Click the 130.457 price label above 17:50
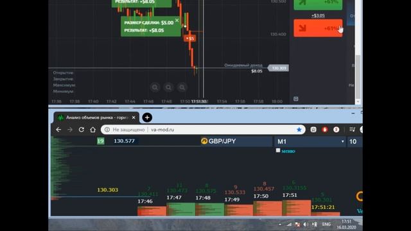The image size is (411, 231). coord(264,189)
